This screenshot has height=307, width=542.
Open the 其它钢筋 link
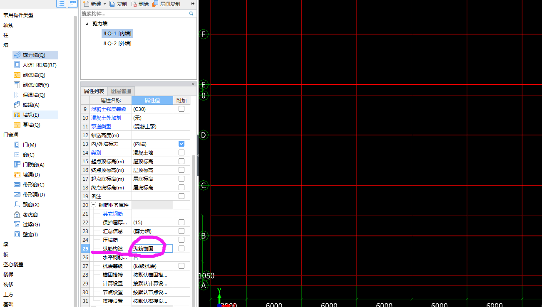(113, 214)
